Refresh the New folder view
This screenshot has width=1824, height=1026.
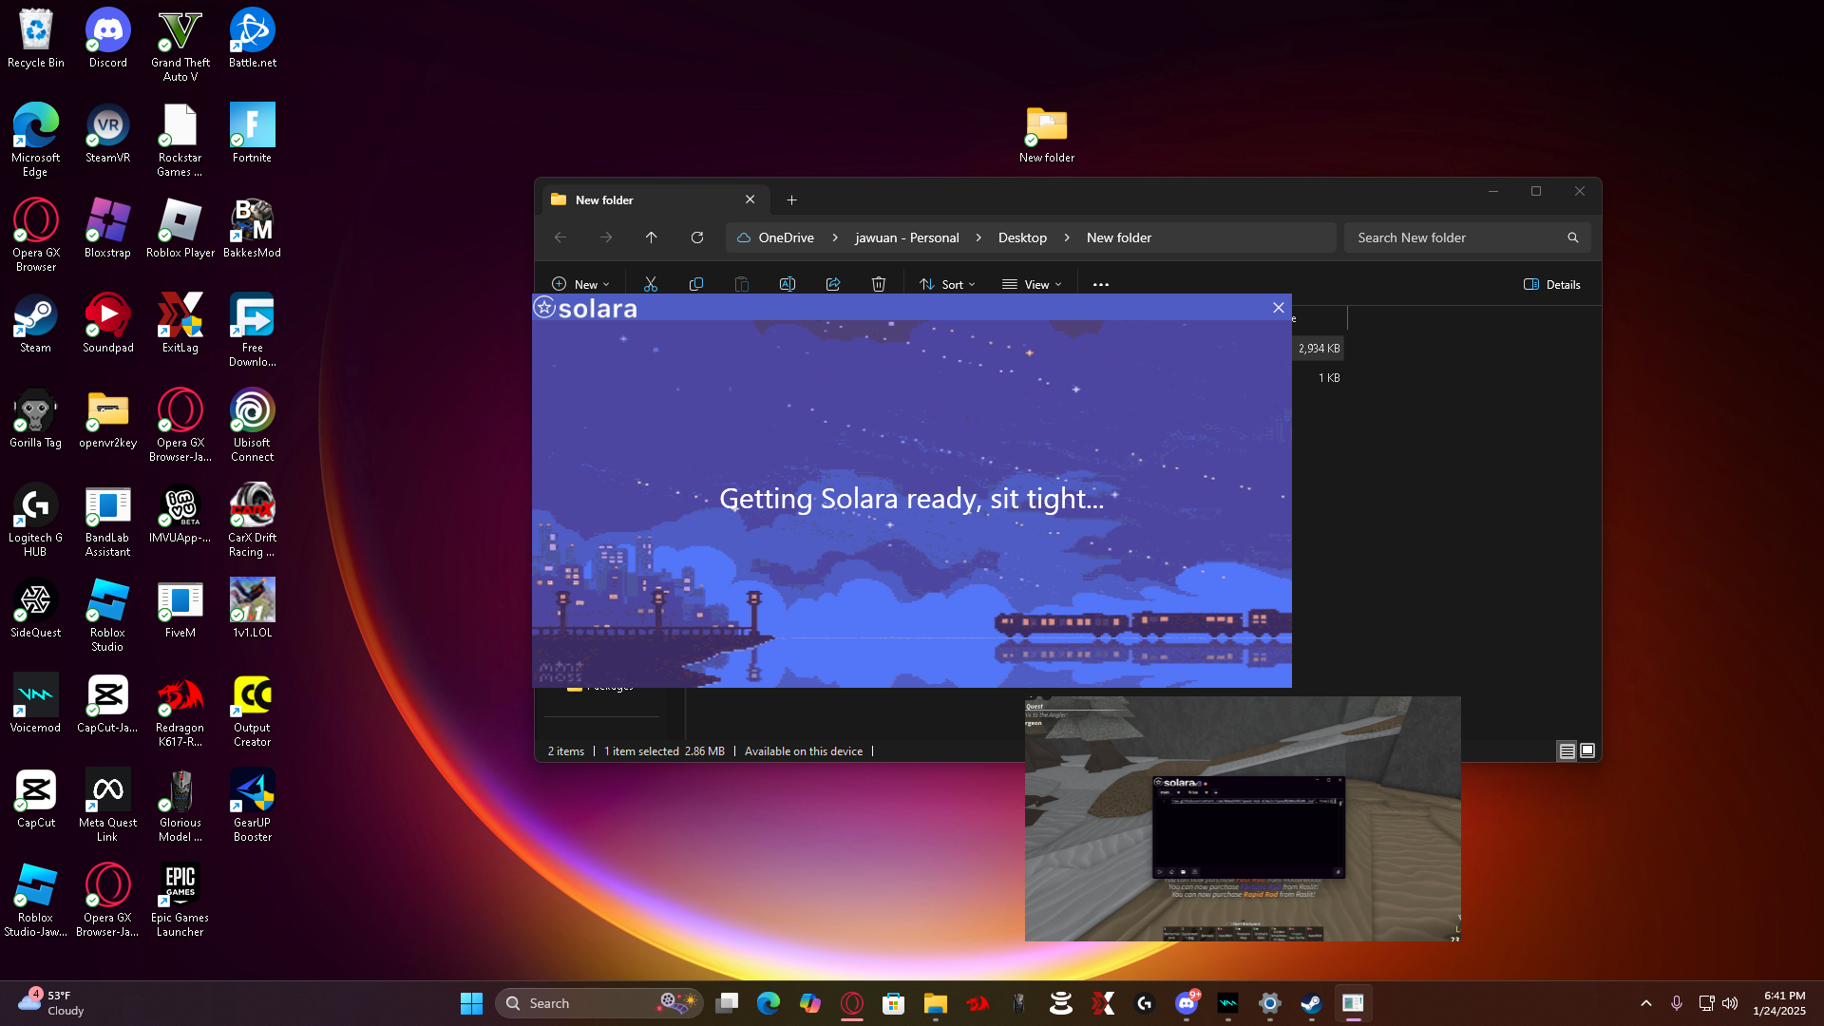coord(697,237)
